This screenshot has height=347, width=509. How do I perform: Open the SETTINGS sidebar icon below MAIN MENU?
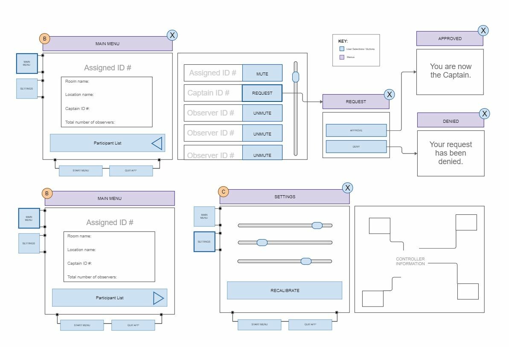point(27,89)
